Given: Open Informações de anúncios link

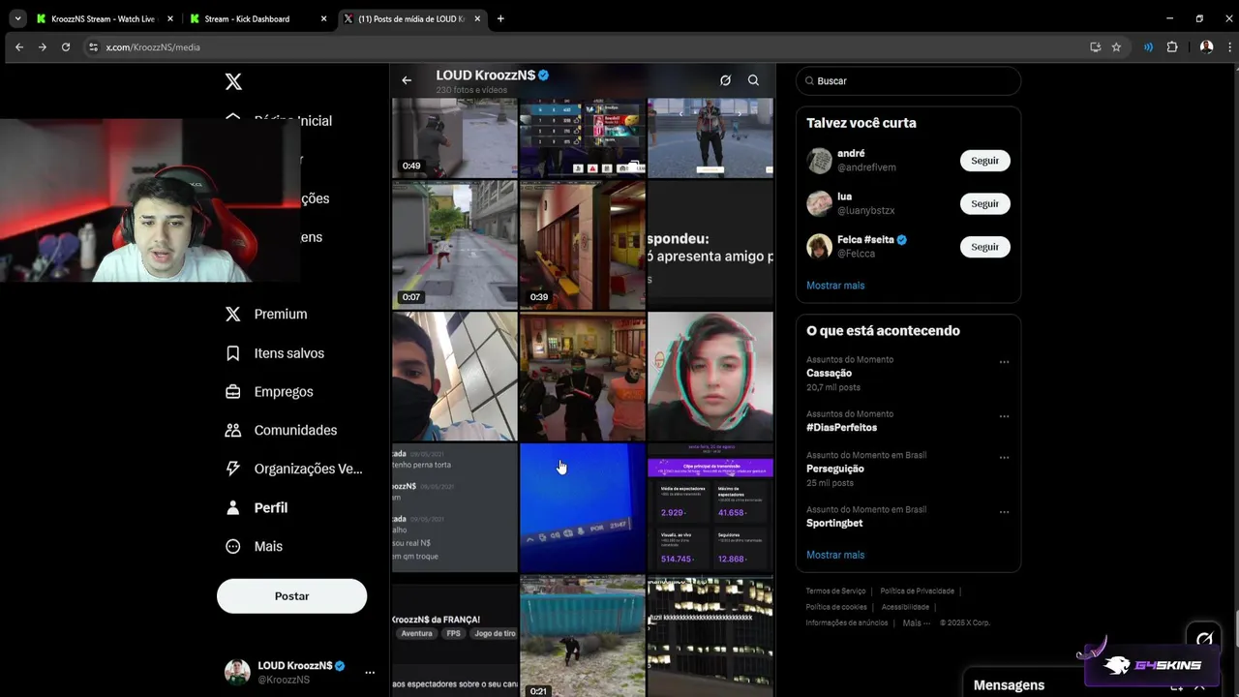Looking at the screenshot, I should coord(846,622).
